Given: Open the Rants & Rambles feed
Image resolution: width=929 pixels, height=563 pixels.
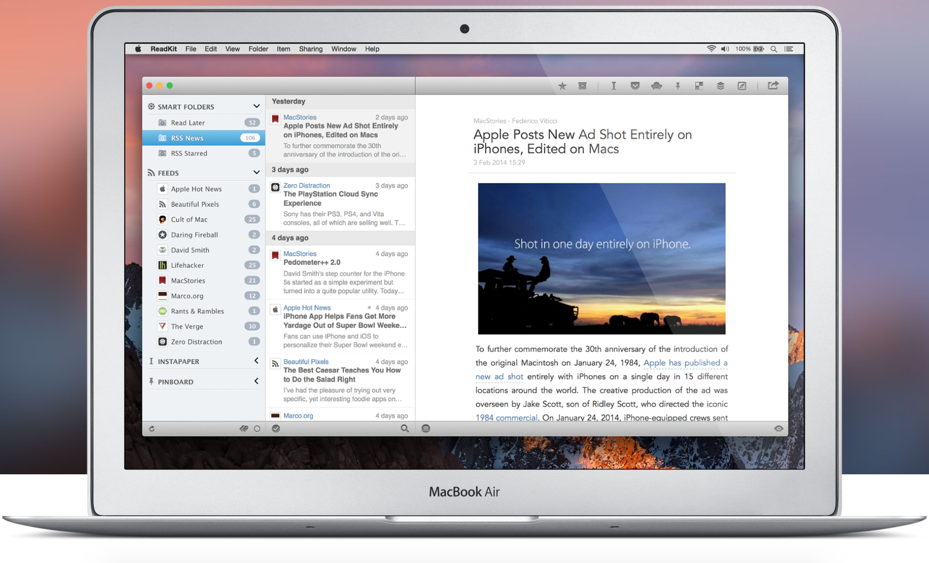Looking at the screenshot, I should (203, 311).
